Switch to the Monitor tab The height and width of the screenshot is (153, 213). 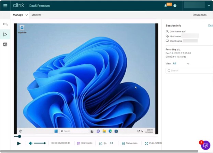36,15
